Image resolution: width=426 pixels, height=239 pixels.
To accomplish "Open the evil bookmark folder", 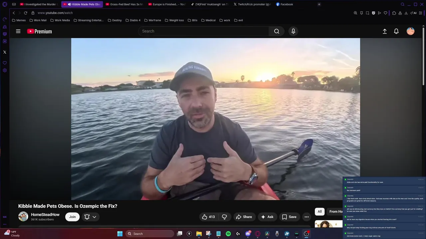I will tap(238, 20).
